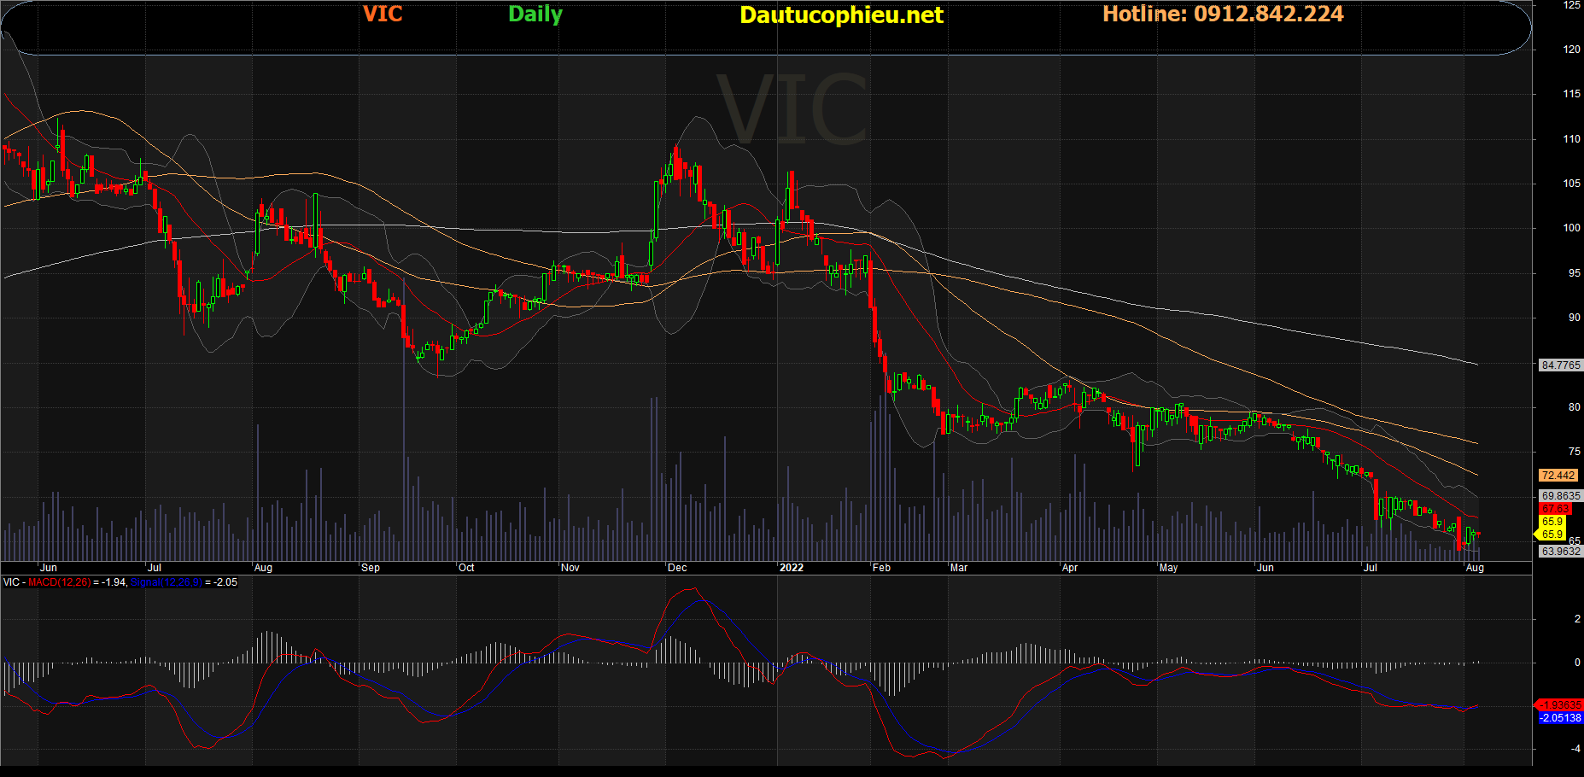Click the 95 price axis value
Screen dimensions: 1584x777
point(1575,273)
